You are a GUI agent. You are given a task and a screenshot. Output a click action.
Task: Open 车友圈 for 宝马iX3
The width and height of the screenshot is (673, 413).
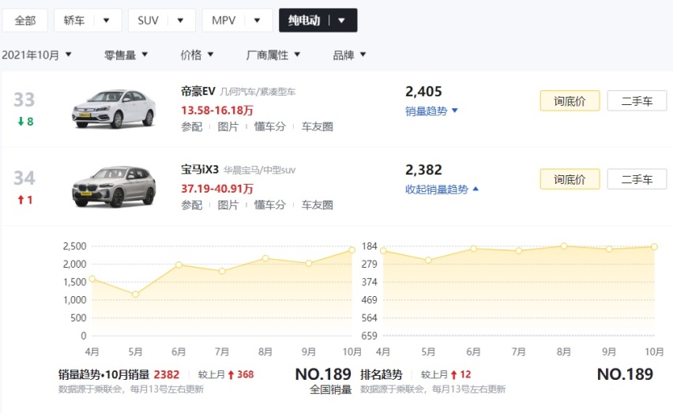[318, 205]
